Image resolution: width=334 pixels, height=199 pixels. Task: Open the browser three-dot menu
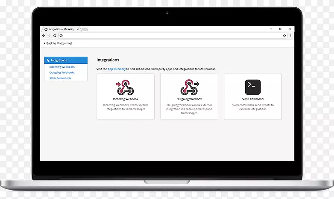point(290,36)
